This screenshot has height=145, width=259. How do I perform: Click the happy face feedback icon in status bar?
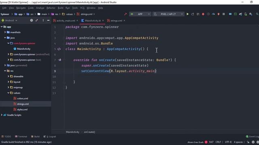point(253,142)
